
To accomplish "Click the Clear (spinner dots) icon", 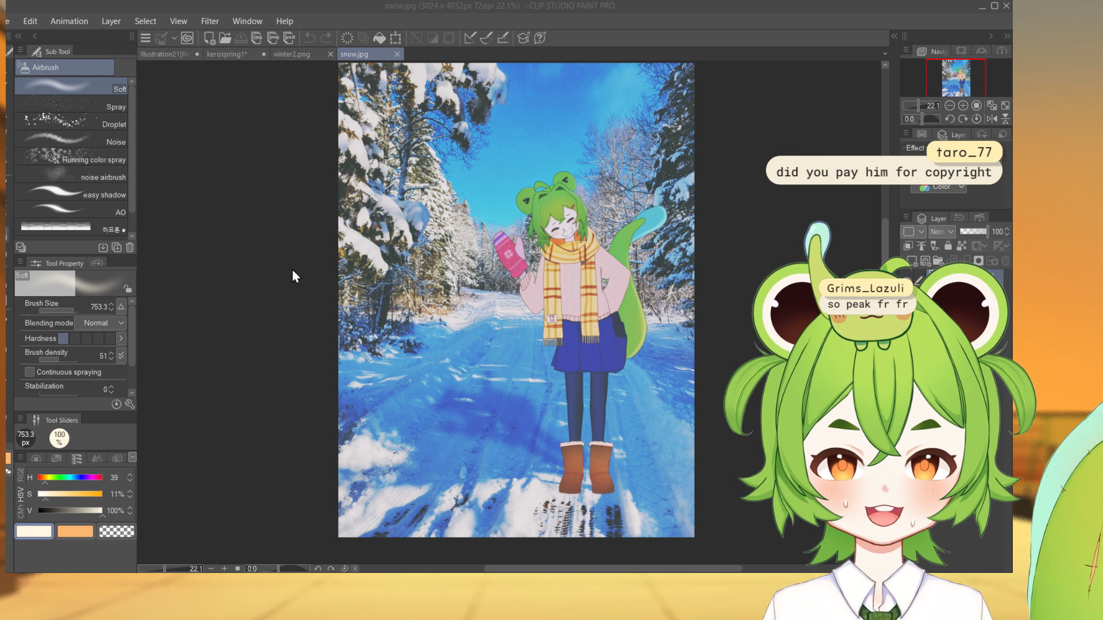I will coord(347,38).
